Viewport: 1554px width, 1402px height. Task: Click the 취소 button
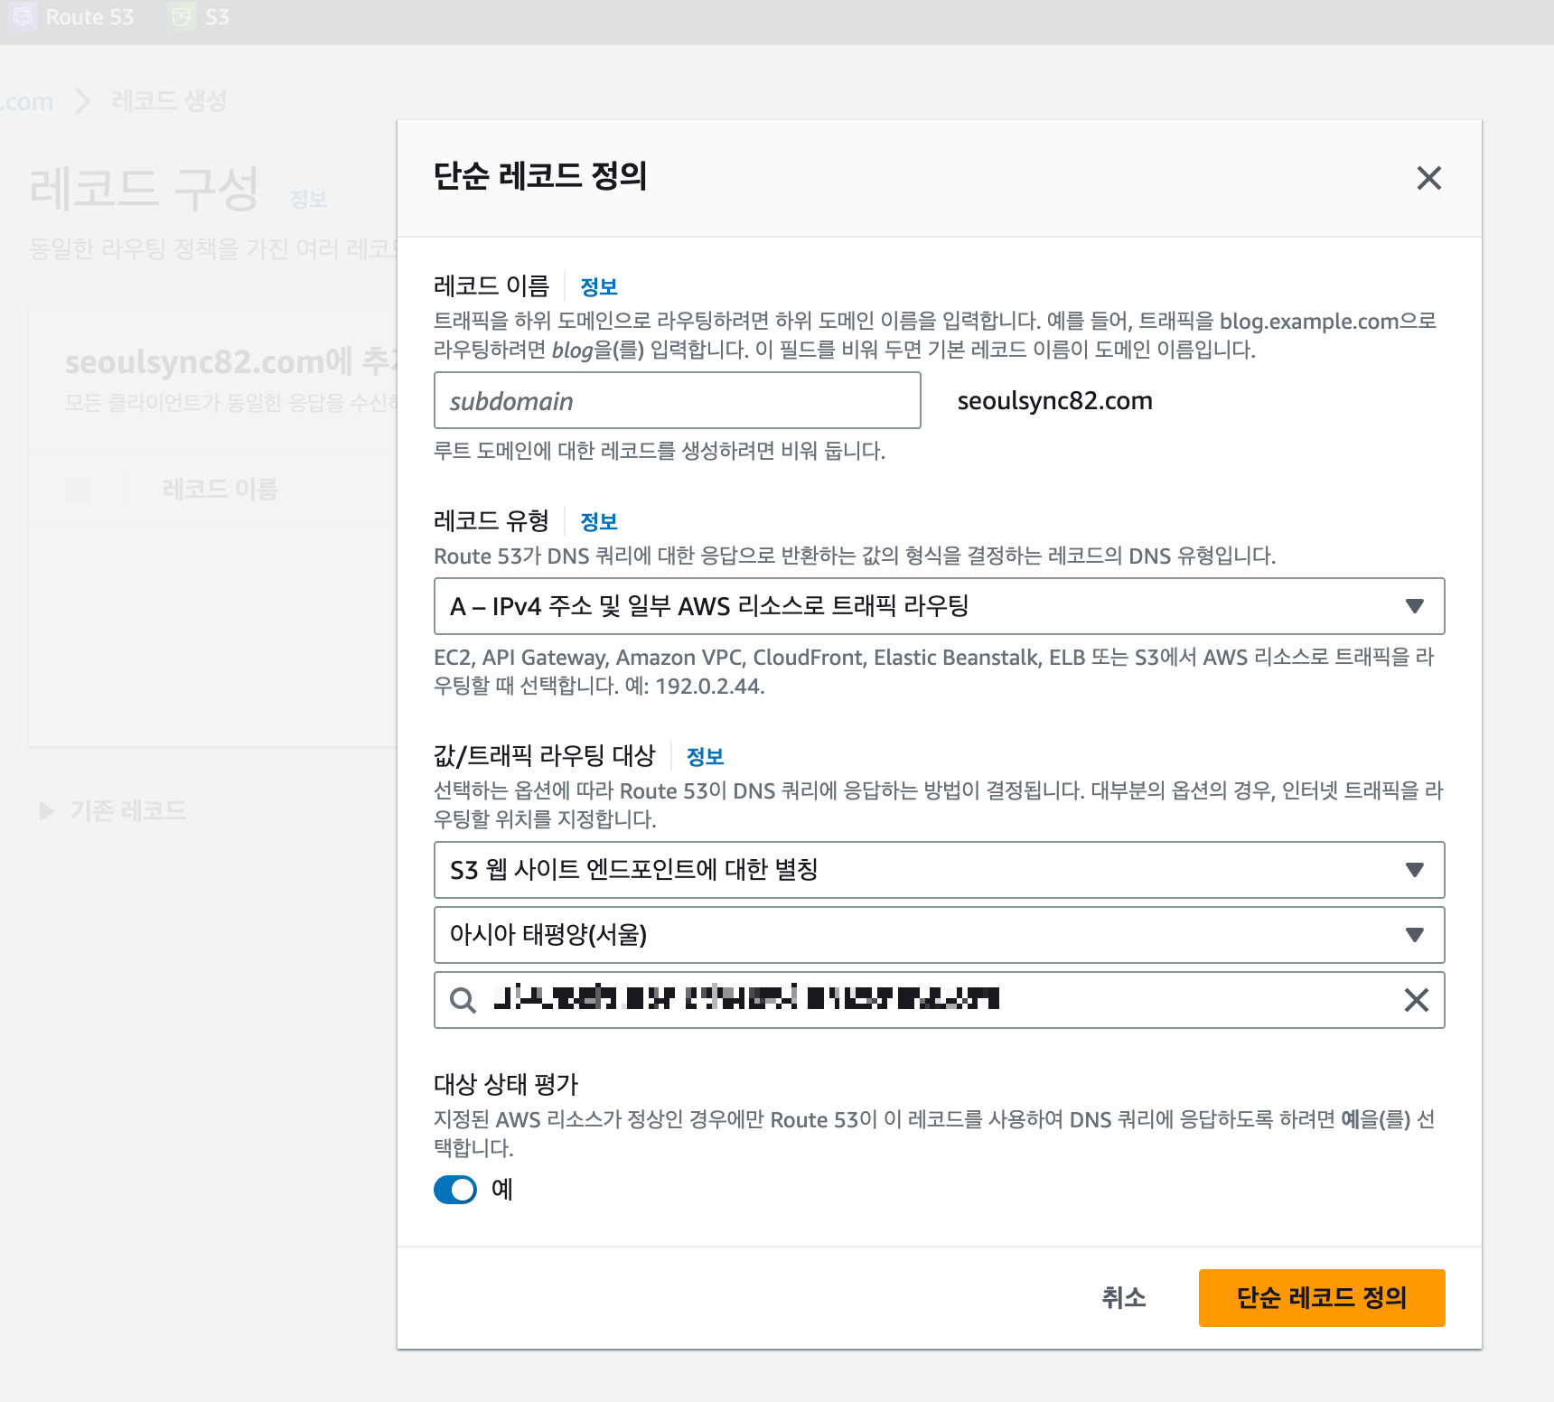coord(1123,1298)
